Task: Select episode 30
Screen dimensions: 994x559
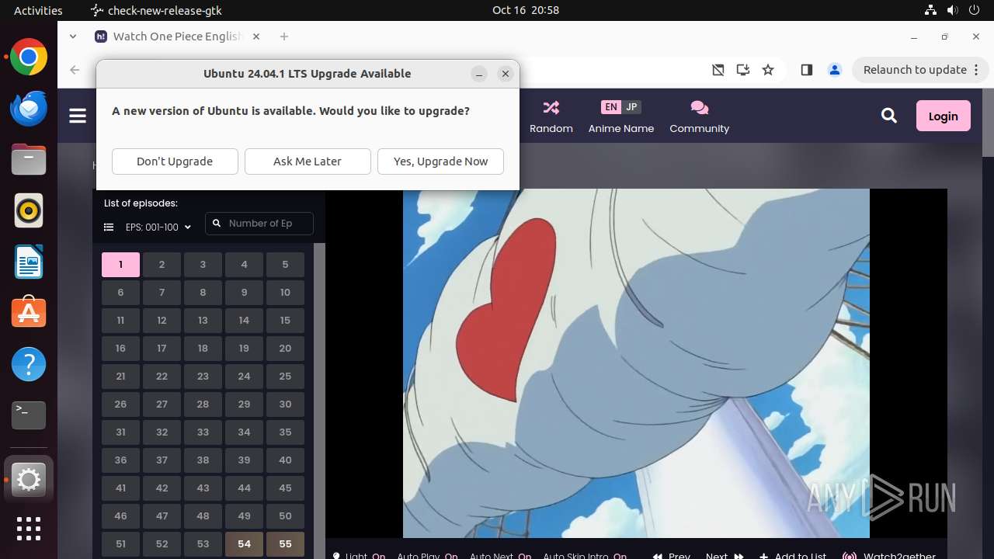Action: tap(285, 404)
